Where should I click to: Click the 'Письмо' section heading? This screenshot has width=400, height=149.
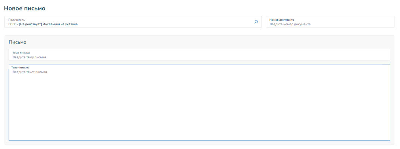tap(18, 42)
